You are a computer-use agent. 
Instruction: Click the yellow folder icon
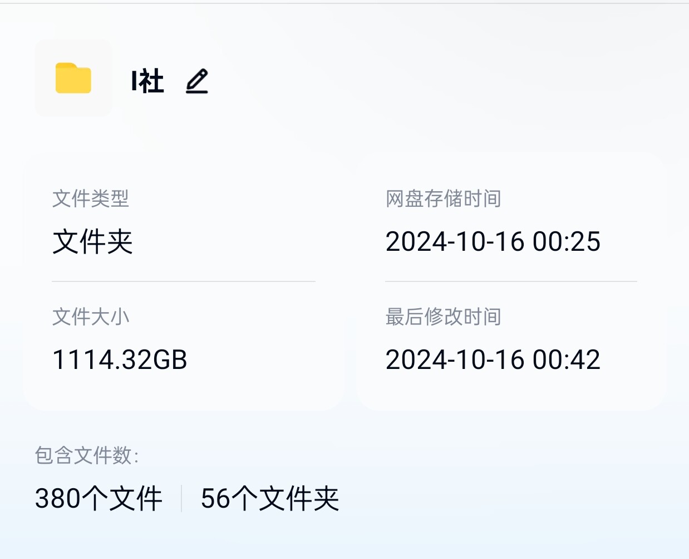point(73,78)
